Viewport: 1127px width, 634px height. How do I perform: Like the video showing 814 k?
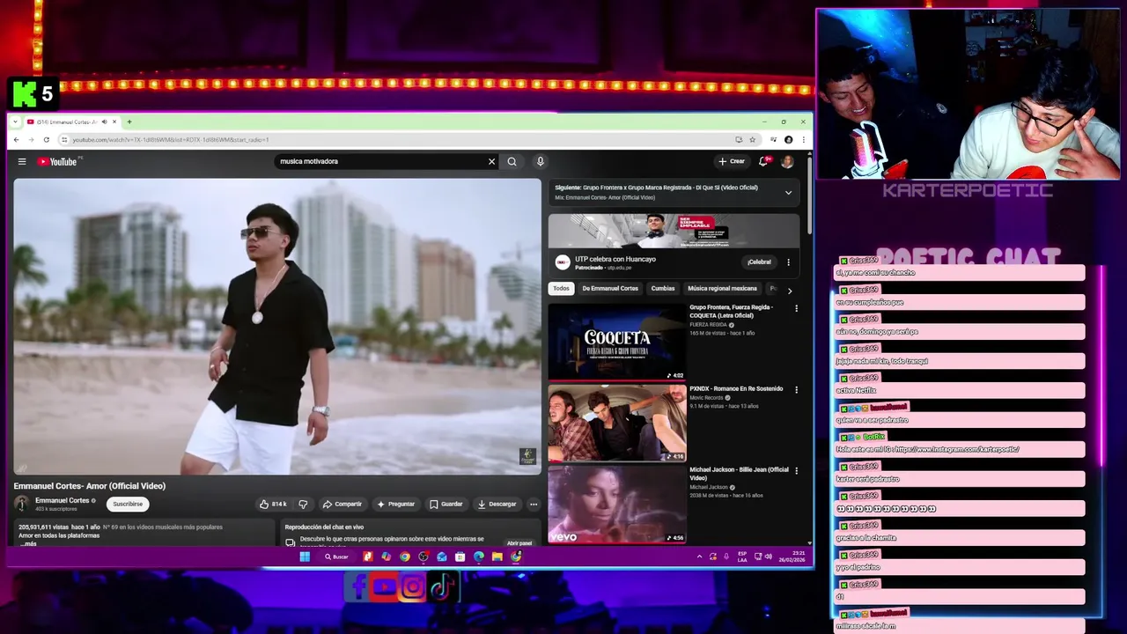tap(273, 504)
